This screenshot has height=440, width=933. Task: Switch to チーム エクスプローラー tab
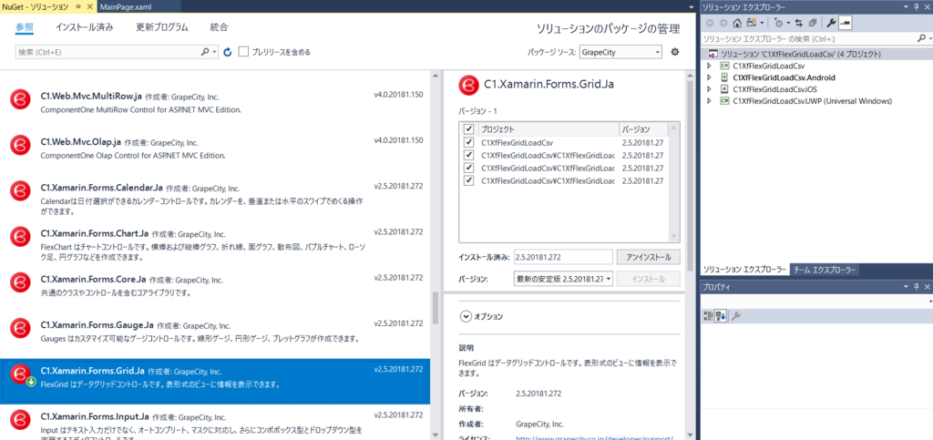[x=824, y=270]
